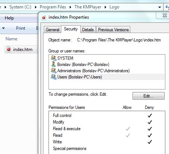The width and height of the screenshot is (169, 154).
Task: Click the Users group icon
Action: (x=54, y=77)
